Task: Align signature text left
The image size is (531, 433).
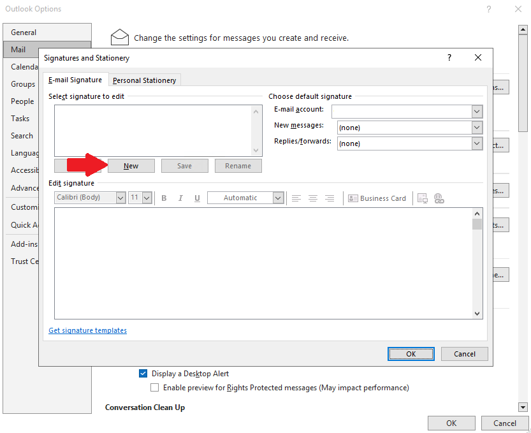Action: pos(296,198)
